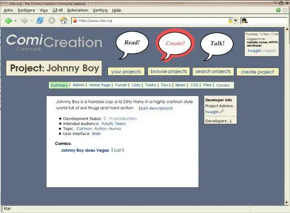
Task: Click the 'Project: Johnny Boy' heading
Action: pyautogui.click(x=54, y=68)
